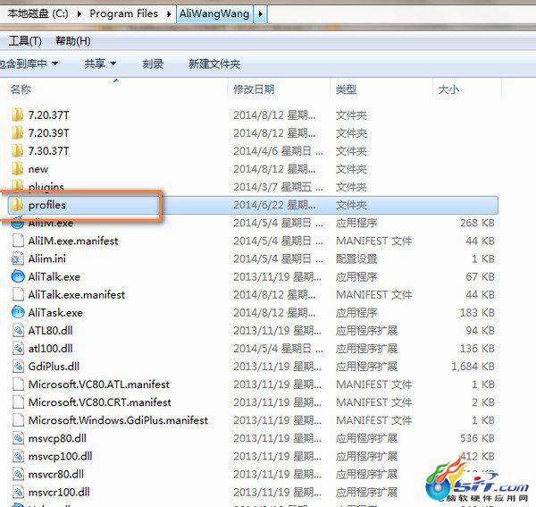Navigate to 本地磁盘 (C:) breadcrumb
This screenshot has width=536, height=507.
pos(38,14)
